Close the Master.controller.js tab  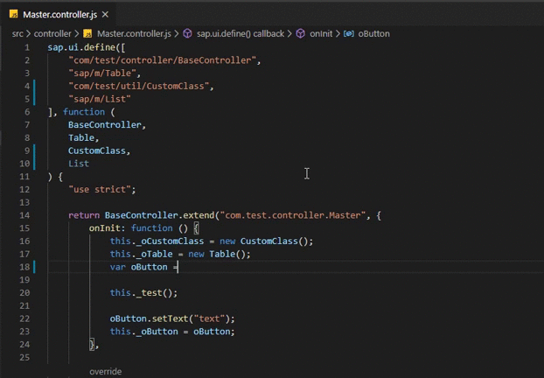tap(106, 15)
